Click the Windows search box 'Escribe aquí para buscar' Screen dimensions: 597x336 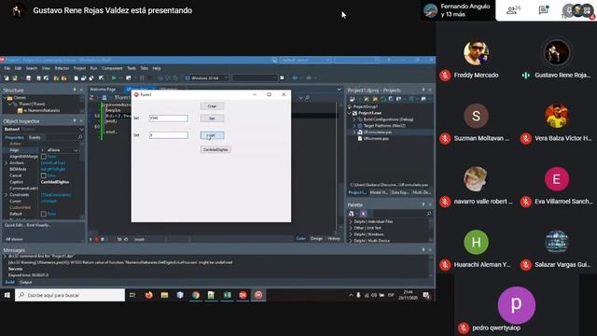click(x=70, y=295)
